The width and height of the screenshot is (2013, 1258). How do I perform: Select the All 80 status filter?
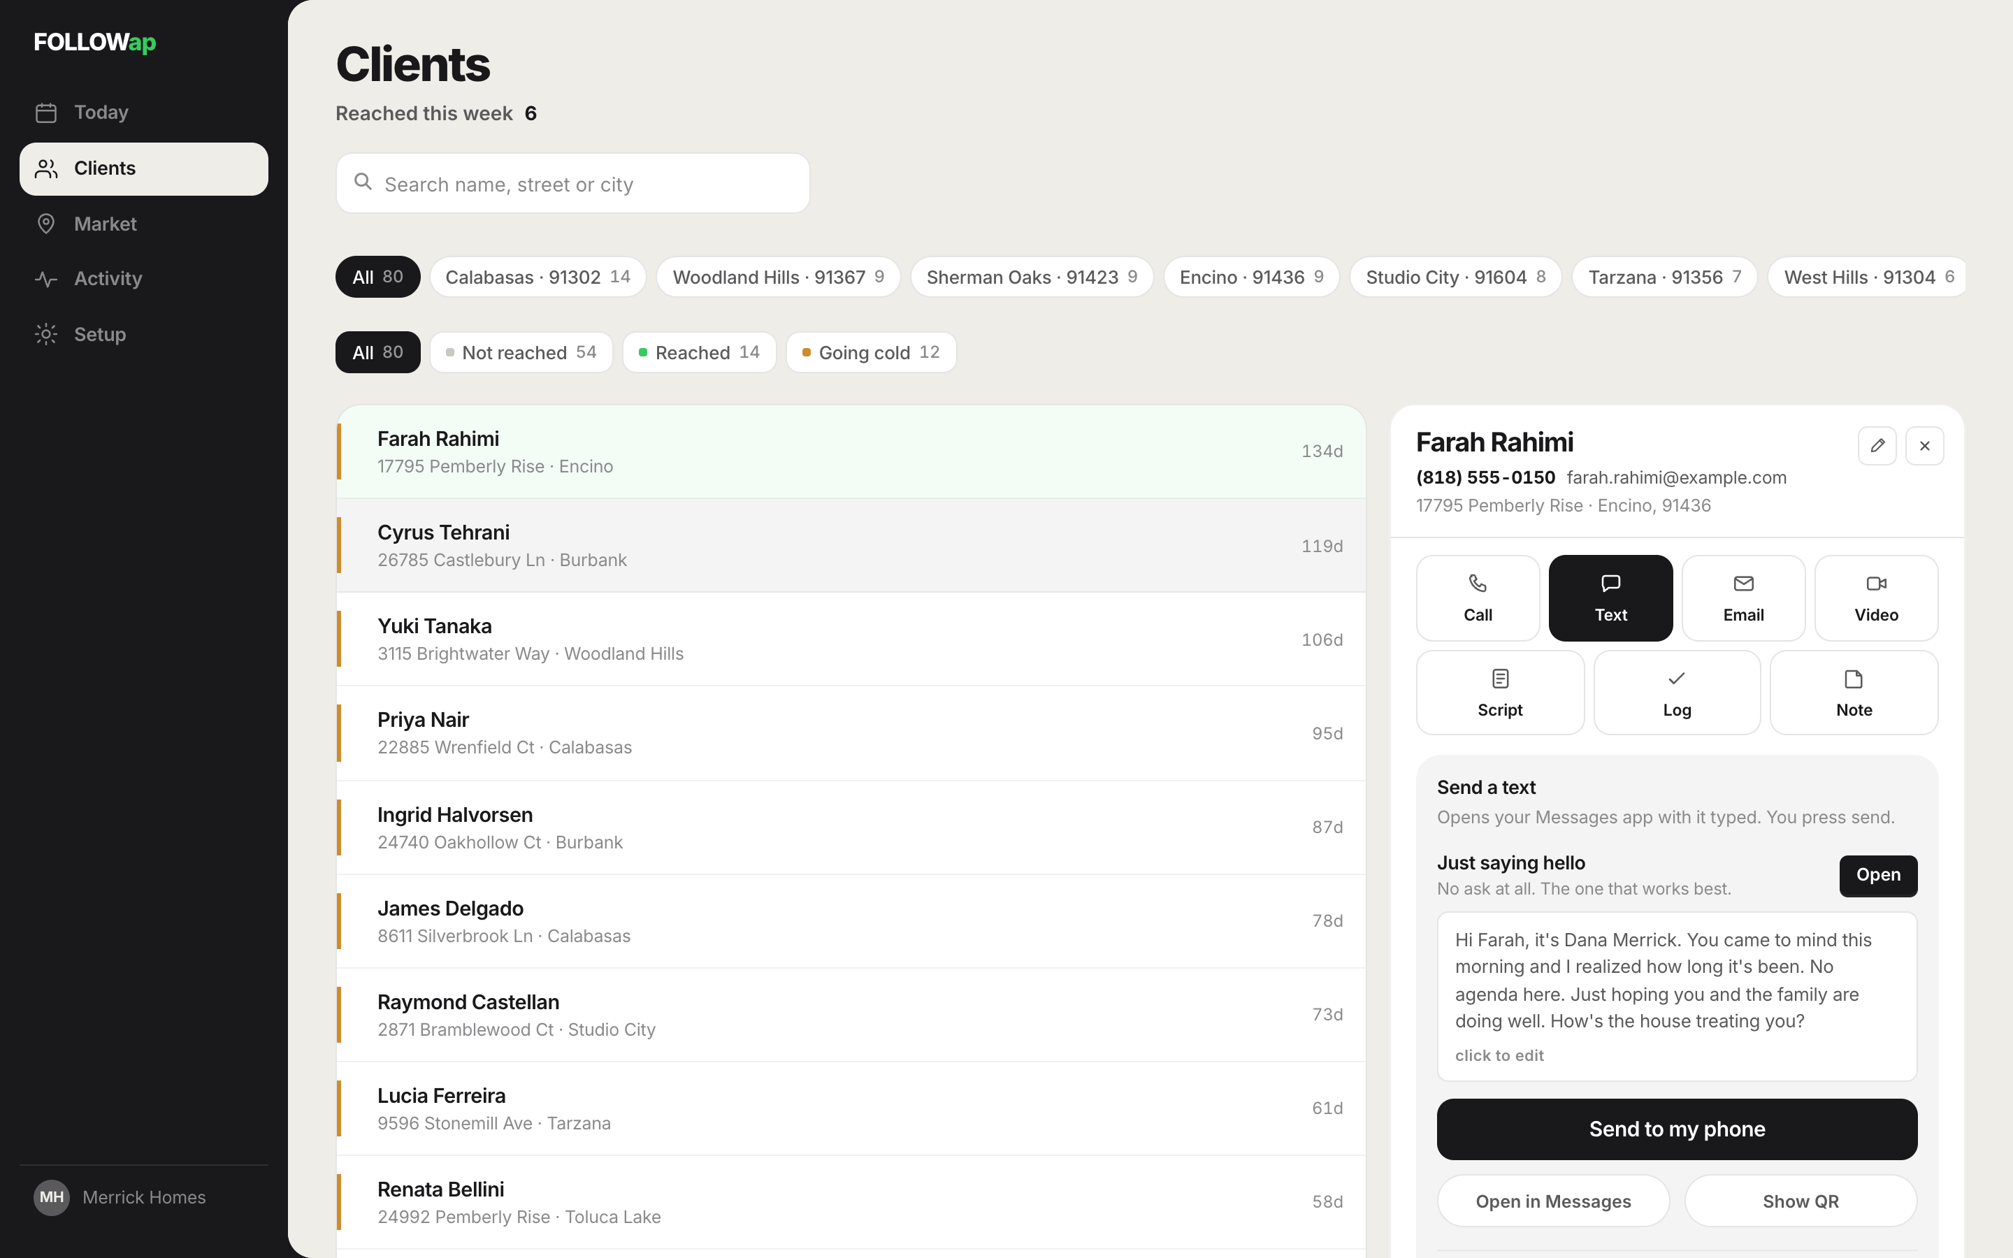[377, 353]
